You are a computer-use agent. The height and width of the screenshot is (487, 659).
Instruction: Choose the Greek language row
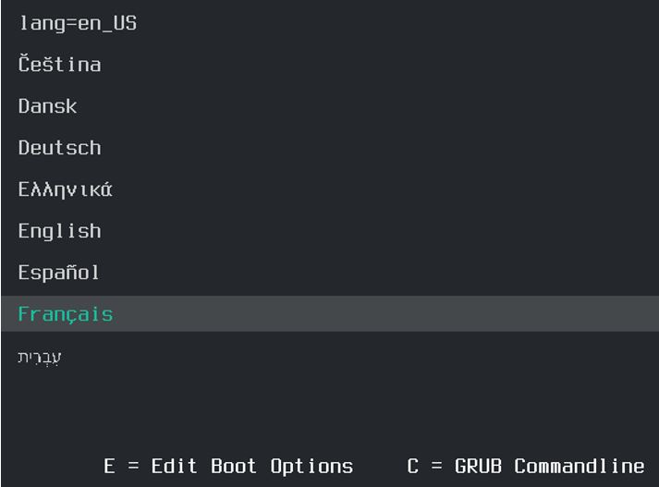[65, 190]
